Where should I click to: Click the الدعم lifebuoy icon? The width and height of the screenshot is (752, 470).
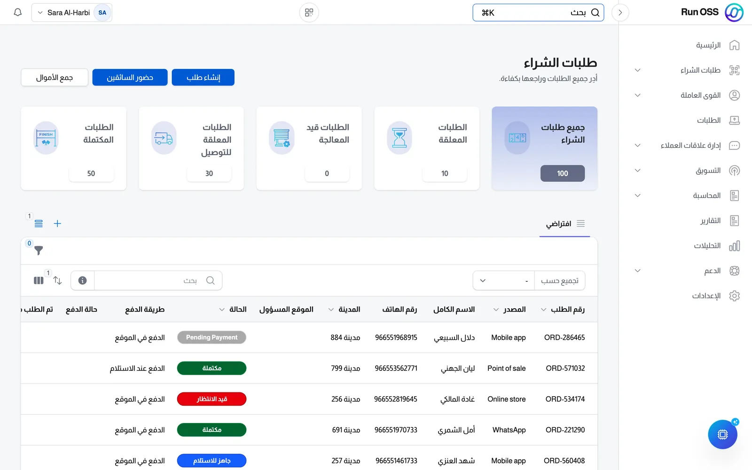[734, 271]
